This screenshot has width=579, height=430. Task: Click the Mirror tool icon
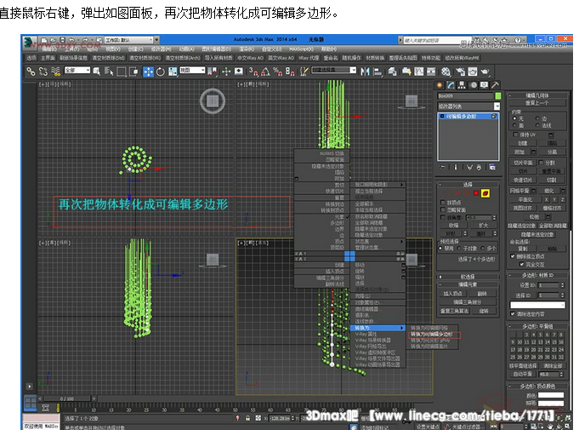(x=366, y=72)
